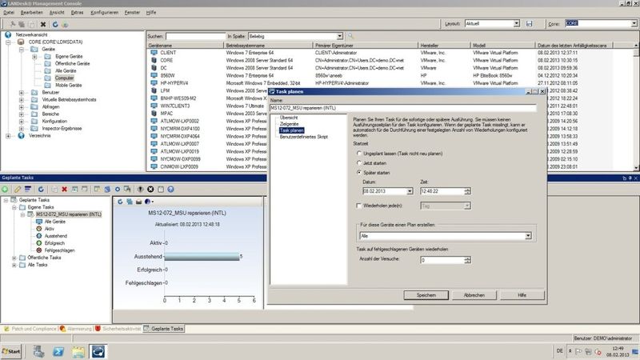Click the LANDesk console icon in taskbar
The image size is (640, 360).
coord(98,351)
